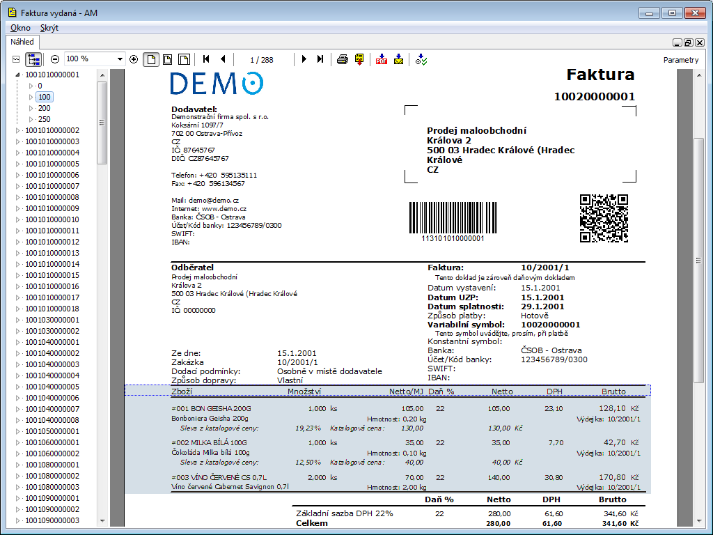Select tree item 1001010000004
713x535 pixels.
click(x=52, y=153)
